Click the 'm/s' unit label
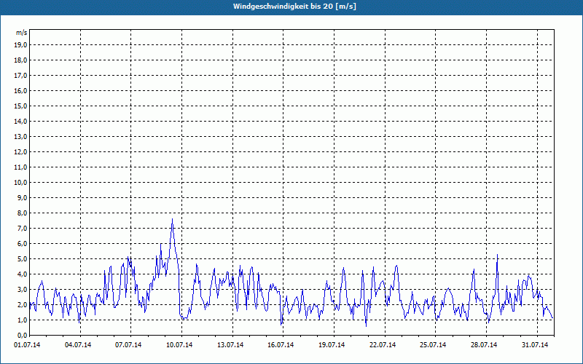 (x=21, y=33)
